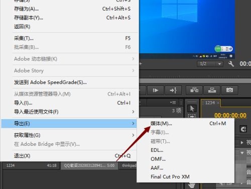Select QQ截图20200312 clip in bottom strip
Image resolution: width=251 pixels, height=189 pixels.
[89, 165]
